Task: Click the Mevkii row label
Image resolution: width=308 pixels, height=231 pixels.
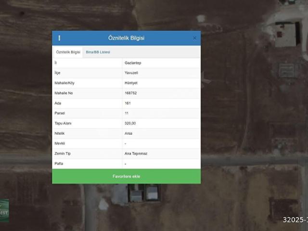Action: [60, 143]
